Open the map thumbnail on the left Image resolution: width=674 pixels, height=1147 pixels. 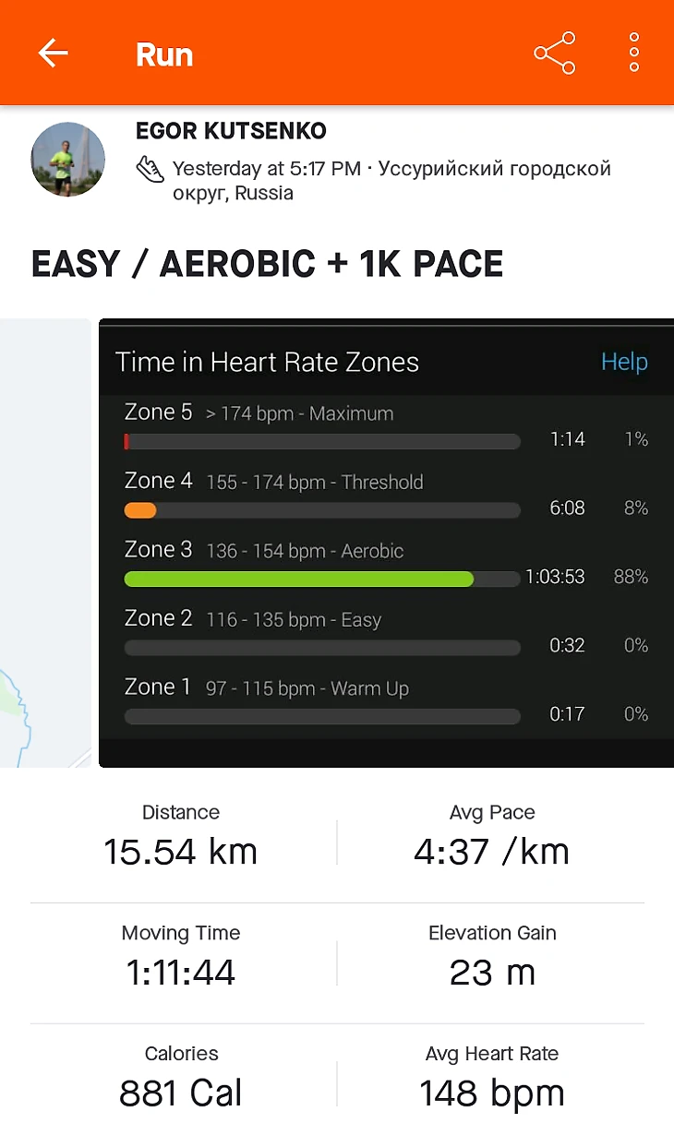click(x=44, y=543)
